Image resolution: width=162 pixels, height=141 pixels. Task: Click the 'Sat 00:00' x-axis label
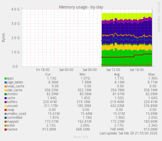coord(66,70)
